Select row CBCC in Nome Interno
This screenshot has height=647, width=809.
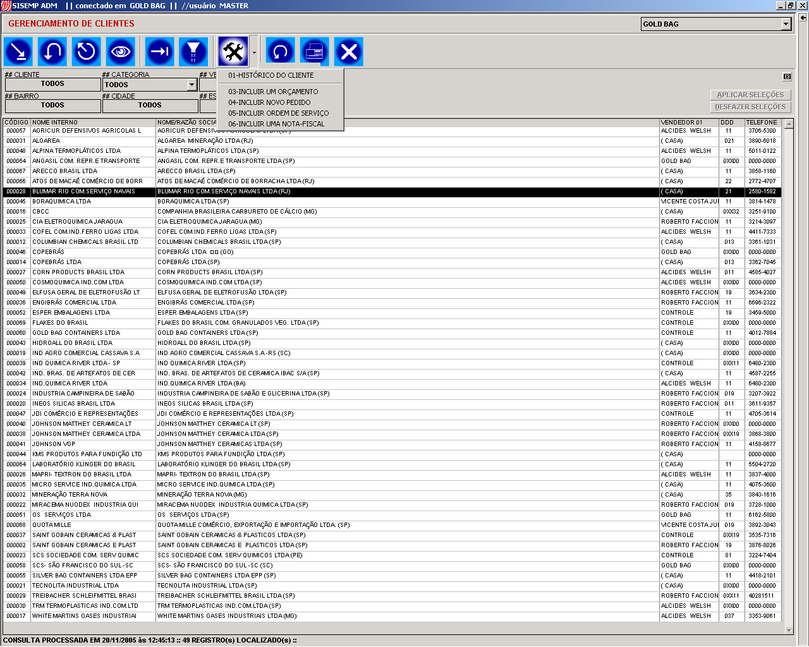pyautogui.click(x=93, y=212)
